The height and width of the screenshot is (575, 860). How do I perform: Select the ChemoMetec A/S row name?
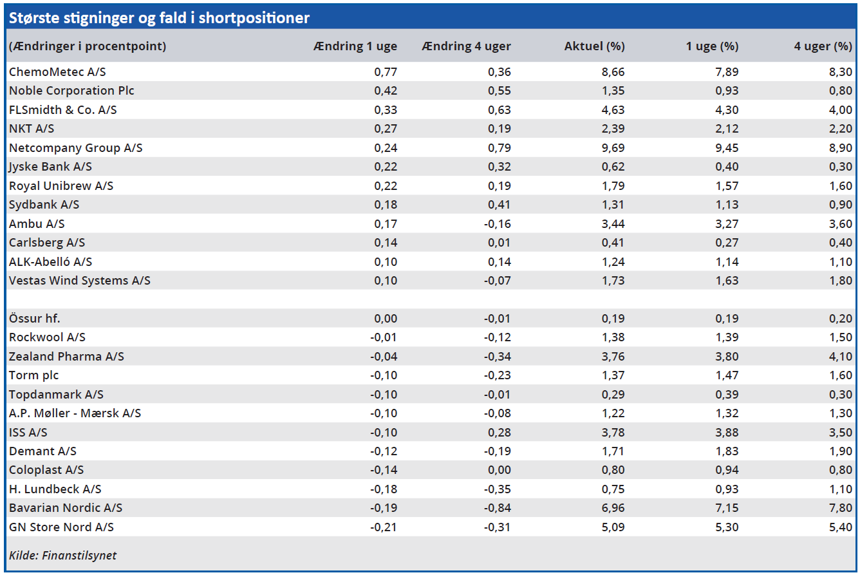(57, 72)
